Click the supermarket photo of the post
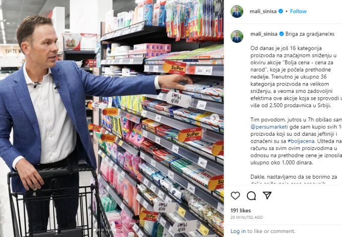The height and width of the screenshot is (237, 342). tap(112, 118)
